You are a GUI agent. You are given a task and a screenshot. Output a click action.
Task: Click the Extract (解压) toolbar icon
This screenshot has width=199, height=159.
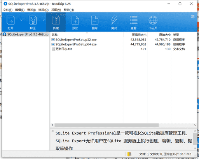33,20
